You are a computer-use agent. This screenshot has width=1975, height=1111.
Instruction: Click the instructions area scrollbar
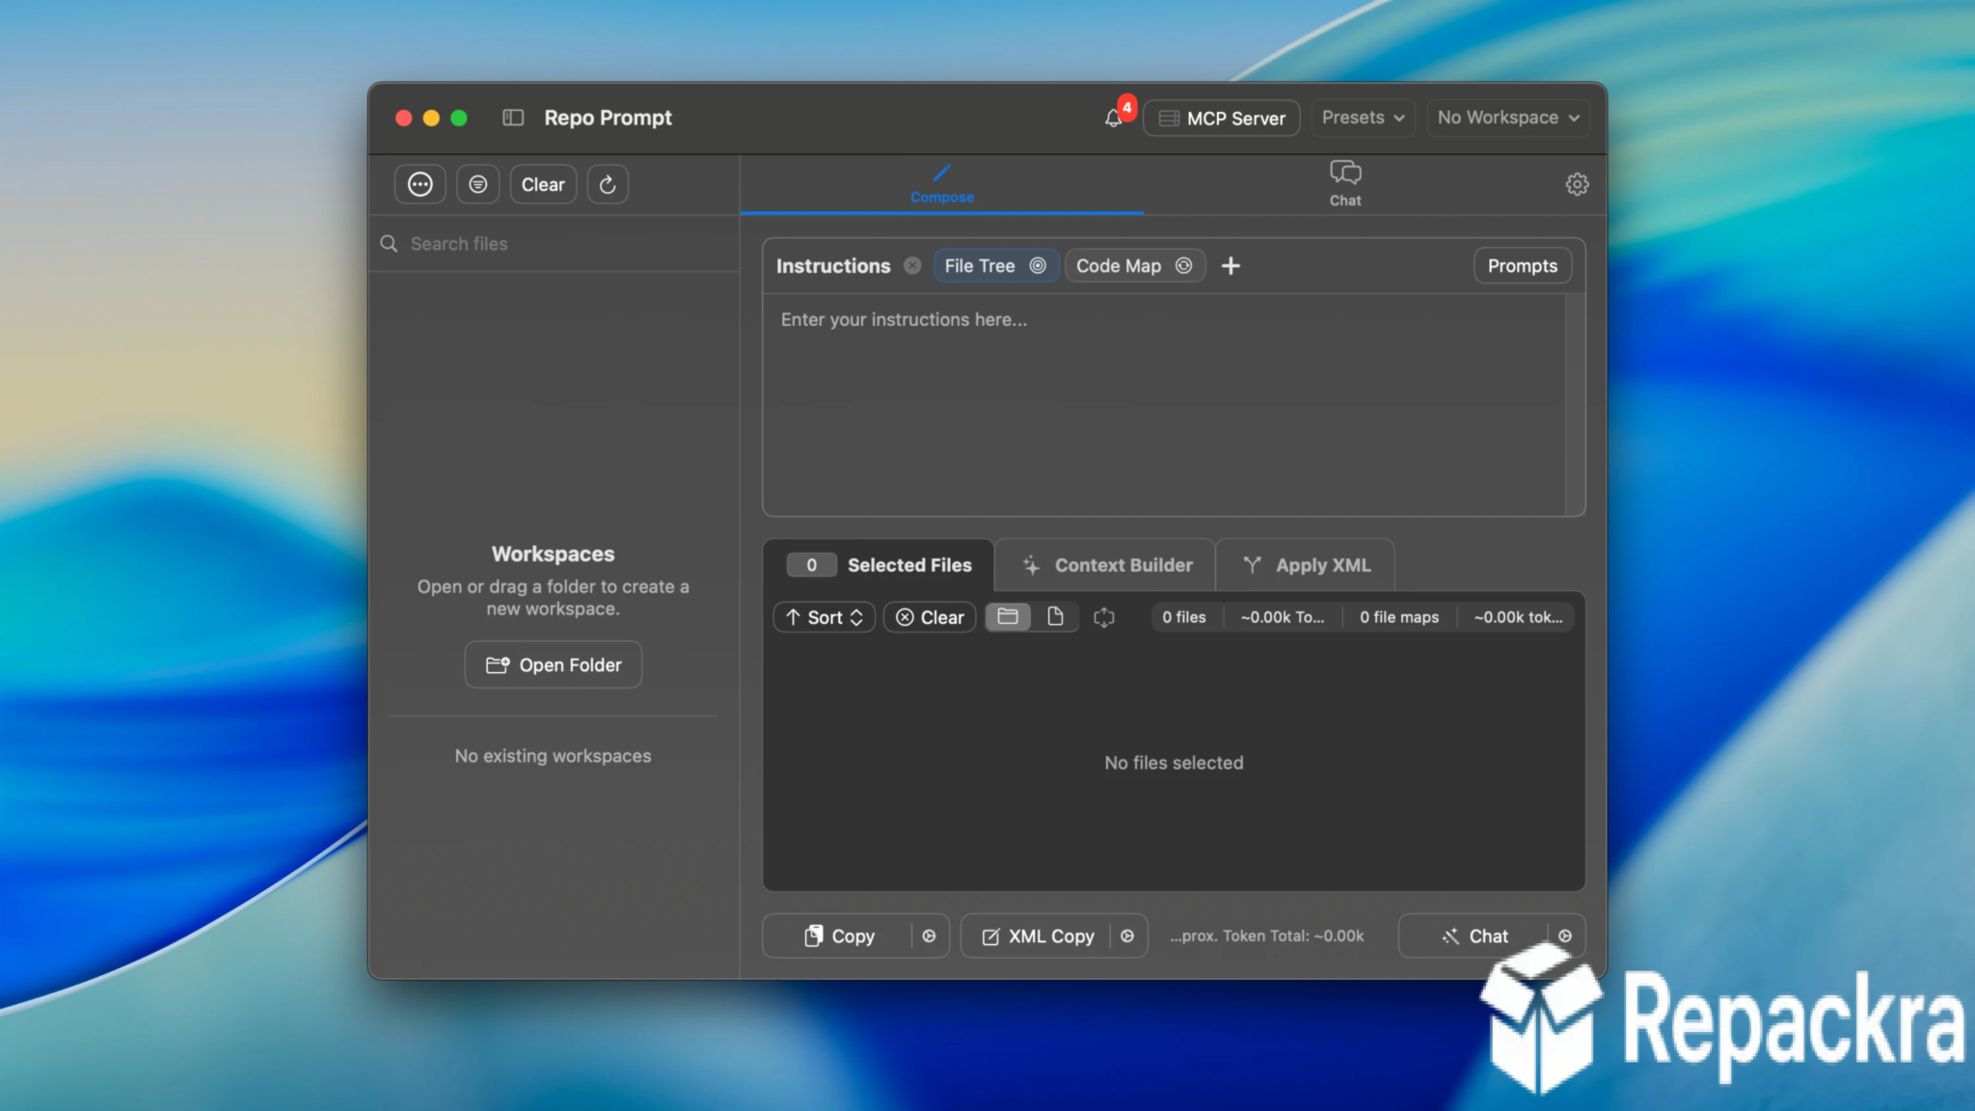[1574, 405]
